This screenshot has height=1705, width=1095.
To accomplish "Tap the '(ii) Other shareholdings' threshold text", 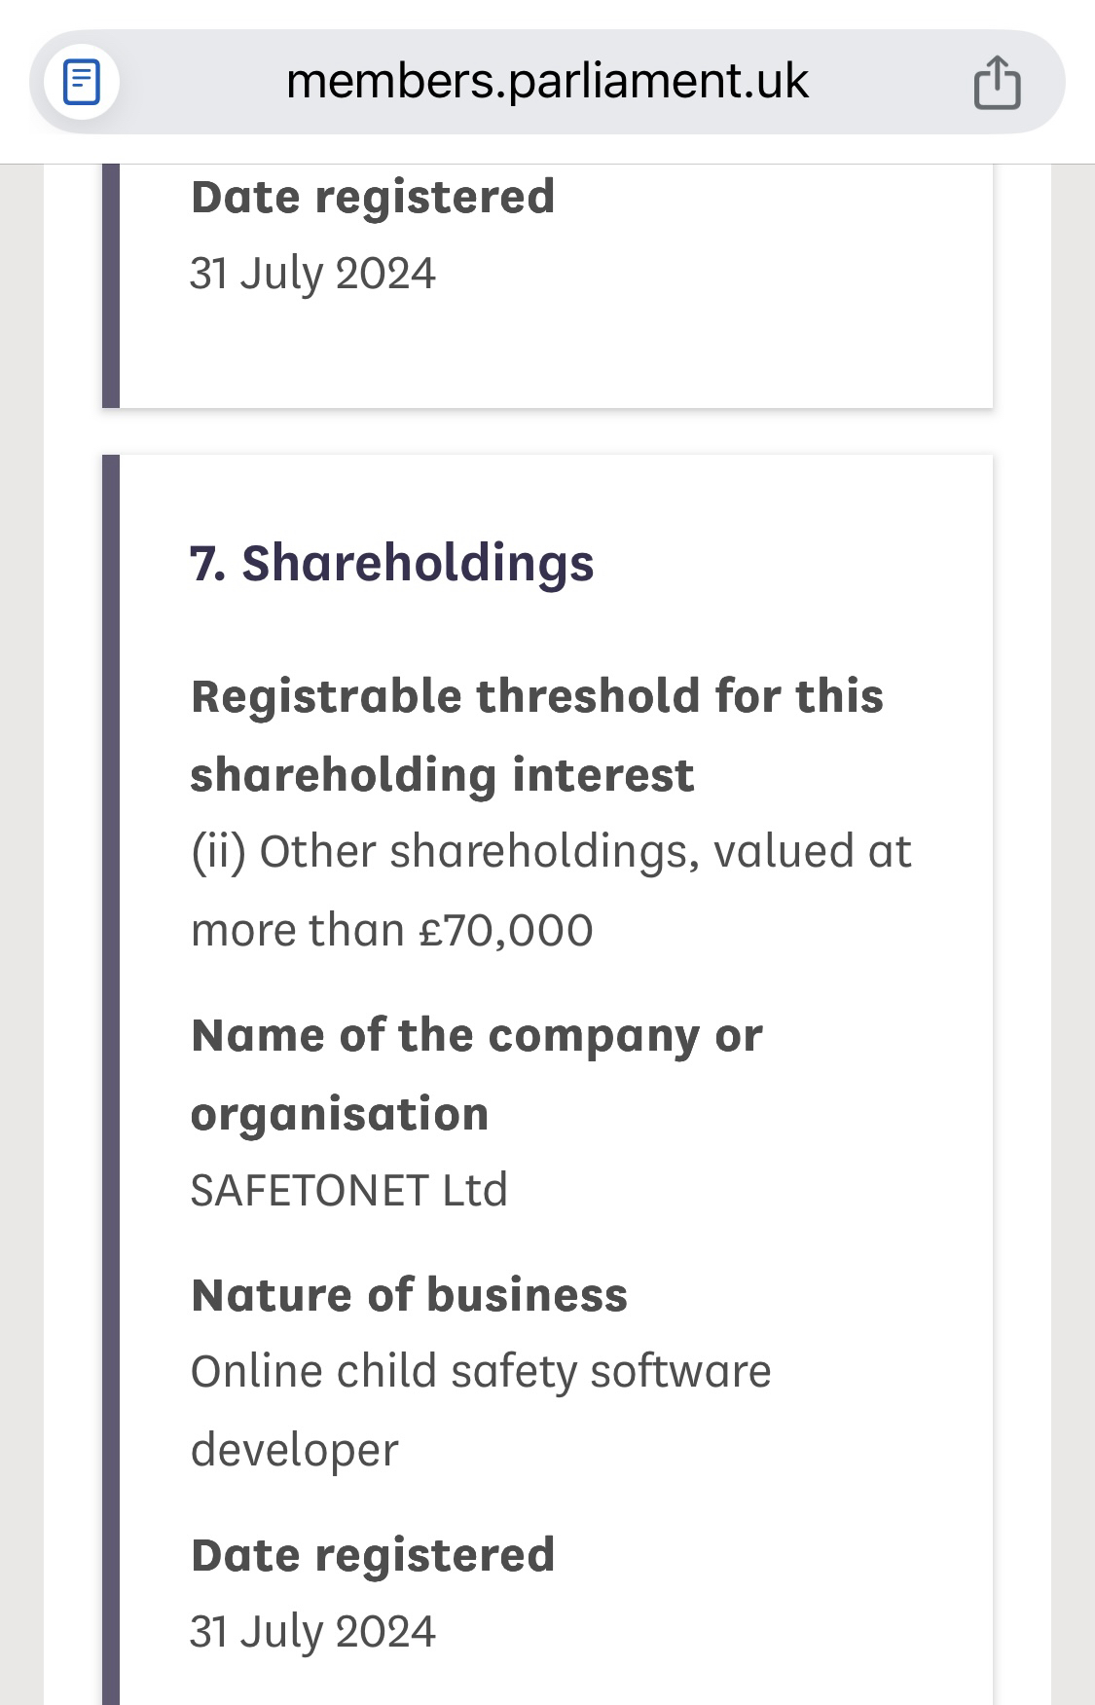I will click(x=551, y=851).
